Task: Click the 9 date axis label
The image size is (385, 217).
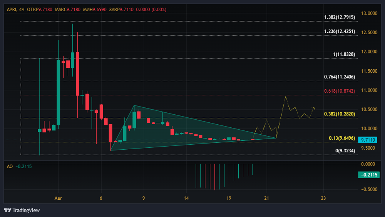Action: pyautogui.click(x=144, y=198)
